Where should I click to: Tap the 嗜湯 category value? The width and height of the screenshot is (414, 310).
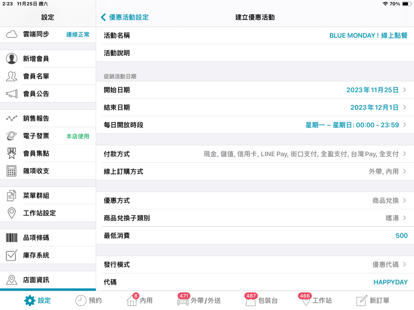(x=392, y=218)
